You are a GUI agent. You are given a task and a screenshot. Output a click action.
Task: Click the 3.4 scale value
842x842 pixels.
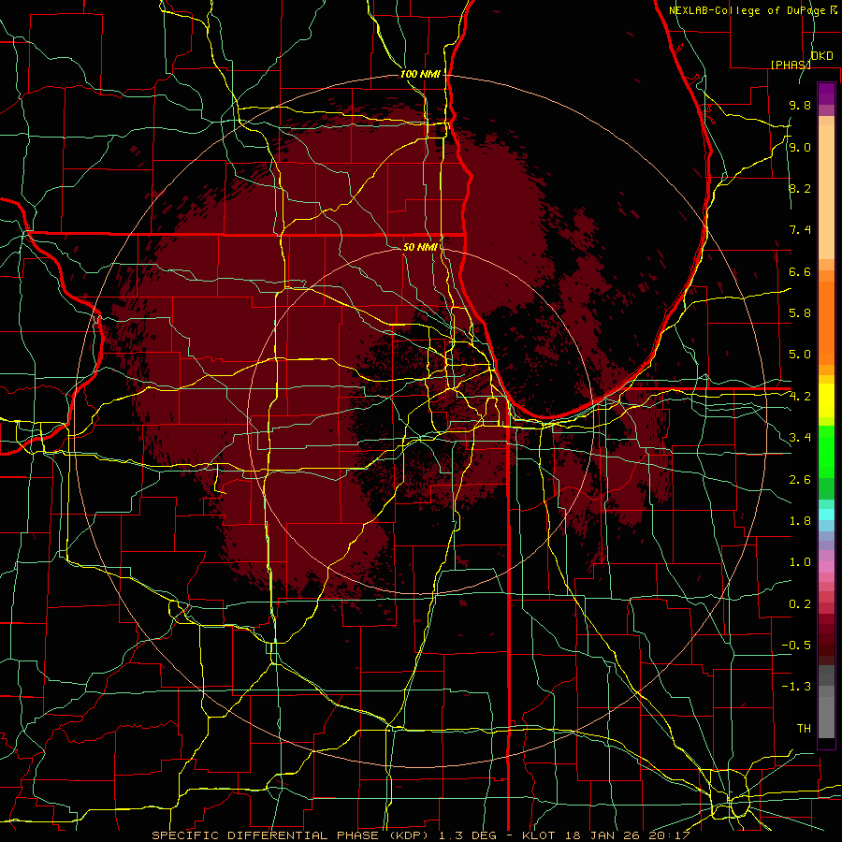[x=800, y=438]
